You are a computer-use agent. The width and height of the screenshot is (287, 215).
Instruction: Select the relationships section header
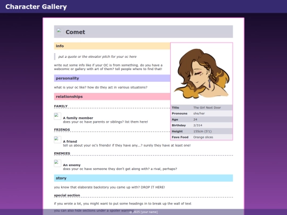(112, 97)
